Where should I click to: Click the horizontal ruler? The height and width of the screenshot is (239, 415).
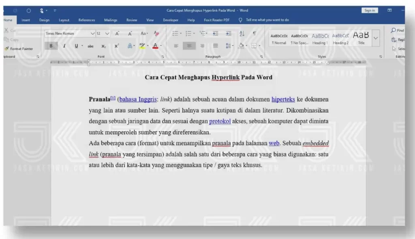click(x=208, y=62)
